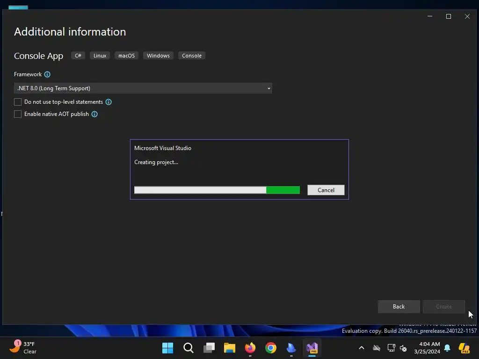Image resolution: width=479 pixels, height=359 pixels.
Task: Select the C# tag
Action: tap(78, 56)
